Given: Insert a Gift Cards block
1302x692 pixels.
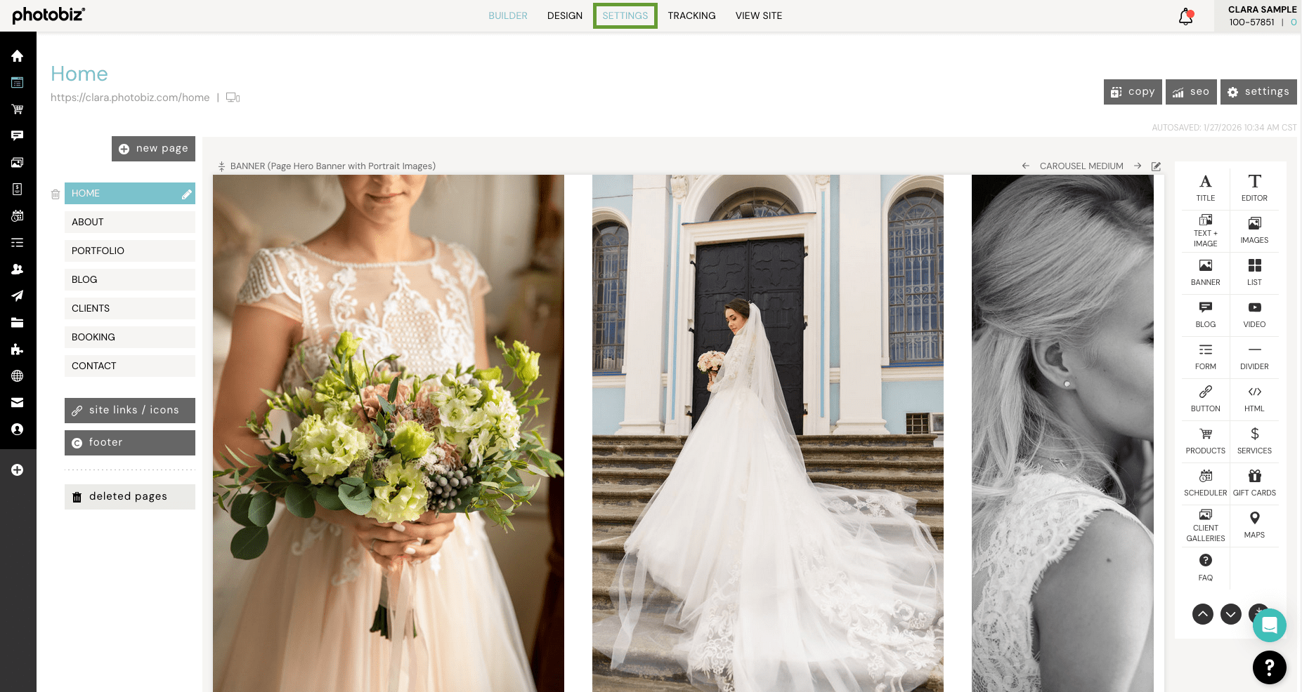Looking at the screenshot, I should pos(1254,483).
